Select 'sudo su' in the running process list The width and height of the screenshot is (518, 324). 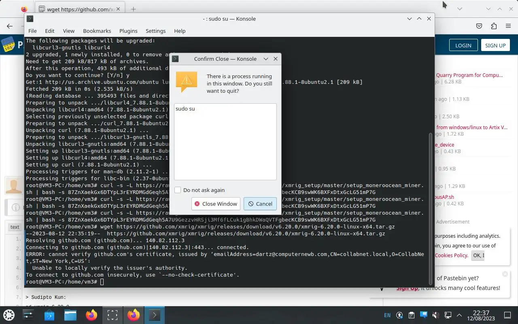[x=185, y=109]
